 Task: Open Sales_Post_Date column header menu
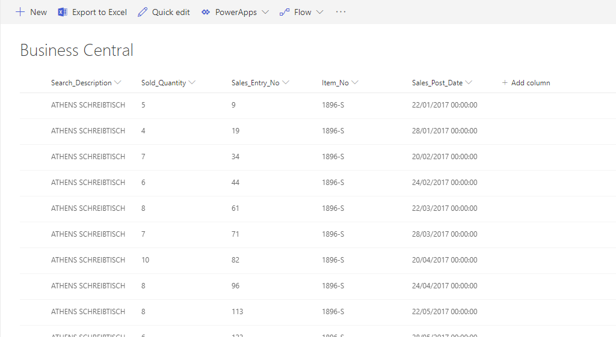[469, 83]
